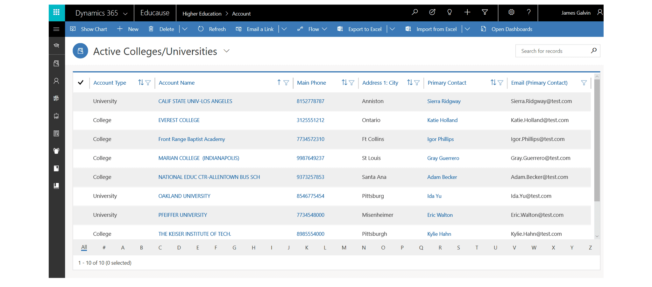The height and width of the screenshot is (287, 652).
Task: Sort the Primary Contact column
Action: tap(493, 83)
